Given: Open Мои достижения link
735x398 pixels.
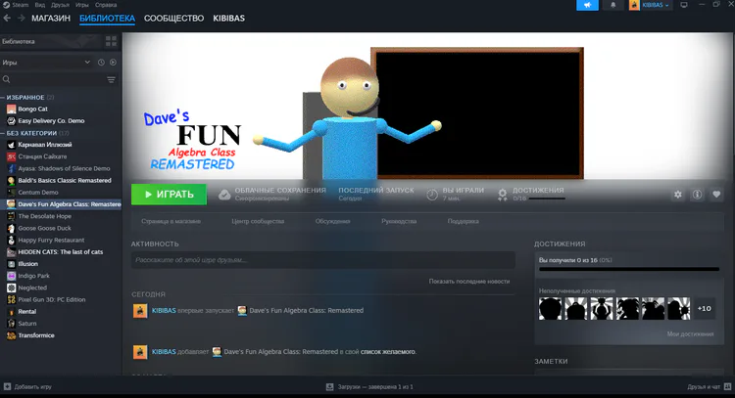Looking at the screenshot, I should 691,333.
